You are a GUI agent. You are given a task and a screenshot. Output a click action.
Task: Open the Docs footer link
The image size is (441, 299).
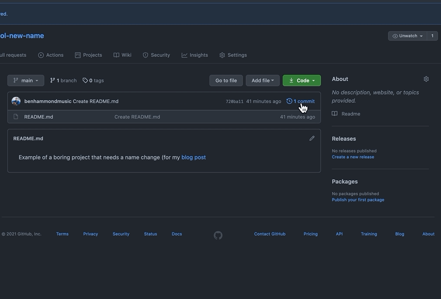coord(177,234)
